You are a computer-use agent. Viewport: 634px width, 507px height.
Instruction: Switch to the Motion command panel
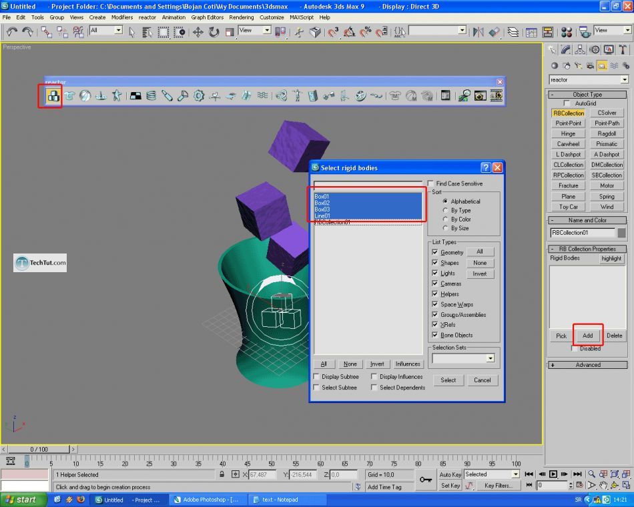595,50
